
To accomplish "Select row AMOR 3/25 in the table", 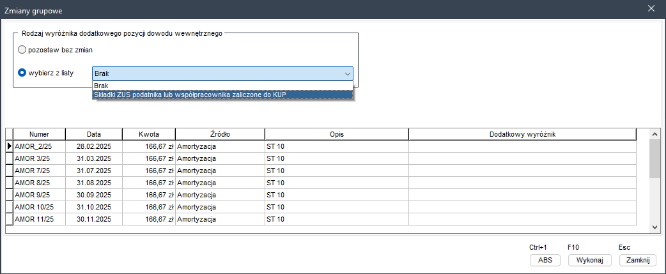I will click(39, 158).
